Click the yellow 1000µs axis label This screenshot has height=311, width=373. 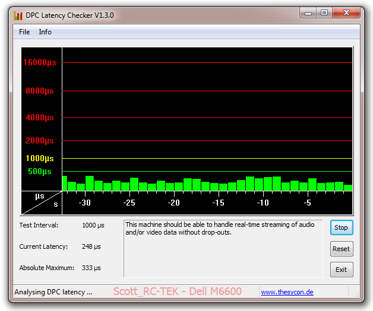[x=40, y=158]
